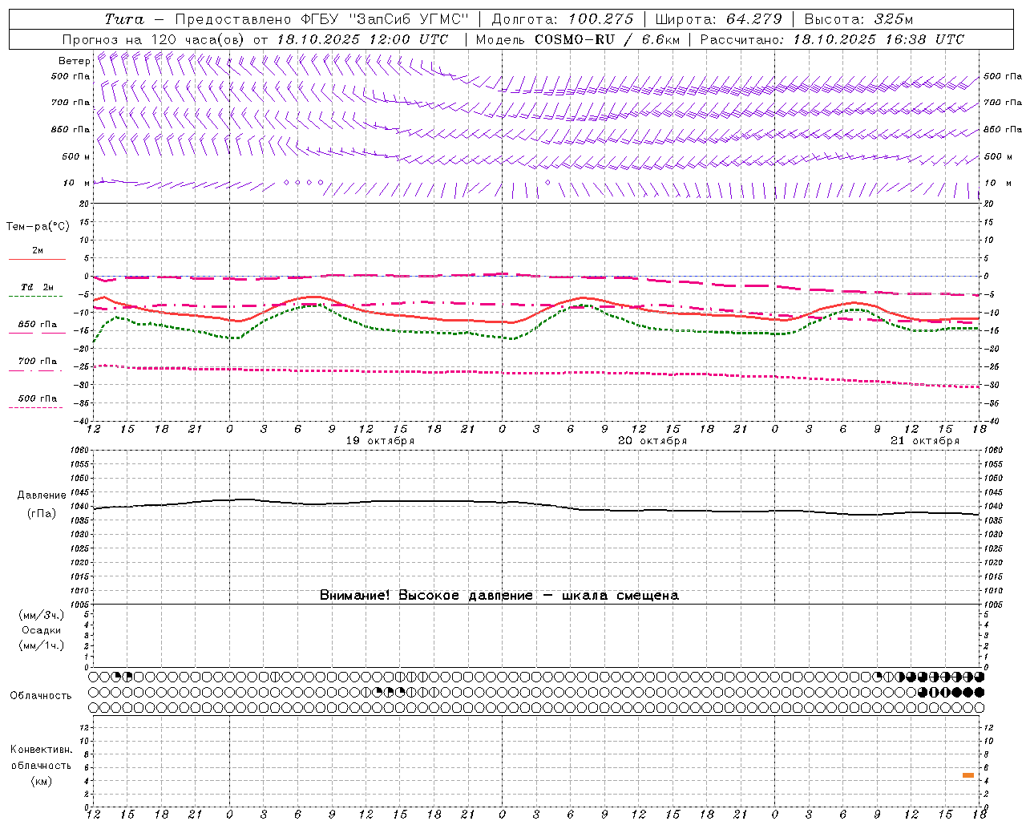Click the "20 октября" date label
Image resolution: width=1026 pixels, height=821 pixels.
point(652,441)
